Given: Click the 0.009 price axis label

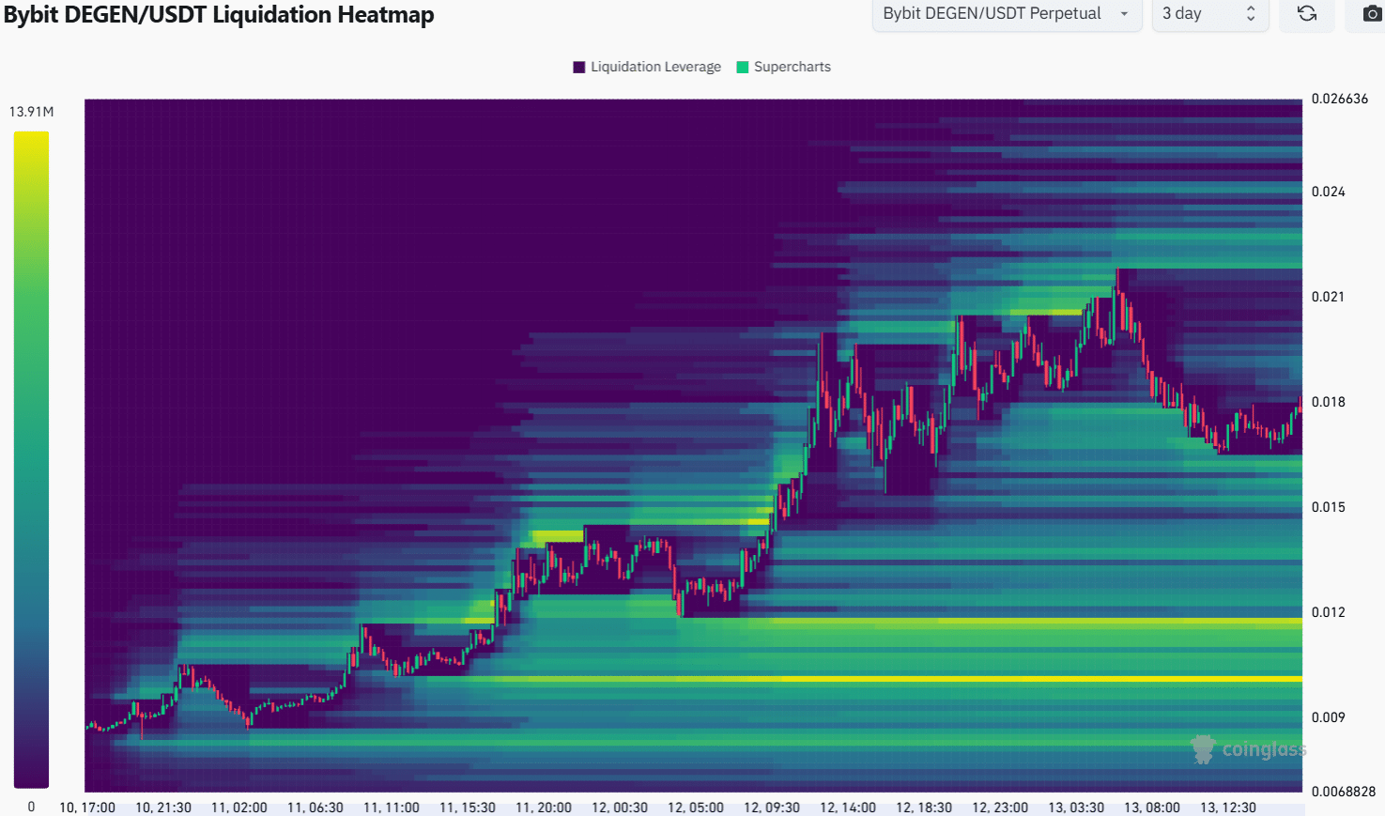Looking at the screenshot, I should coord(1329,717).
